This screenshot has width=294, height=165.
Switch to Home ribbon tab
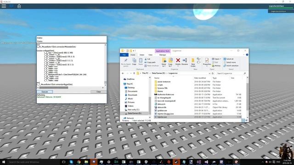tap(133, 55)
